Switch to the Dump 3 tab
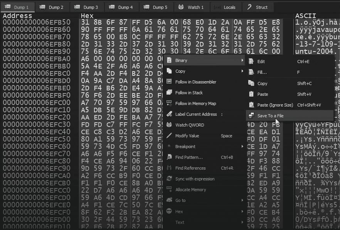 [x=87, y=7]
